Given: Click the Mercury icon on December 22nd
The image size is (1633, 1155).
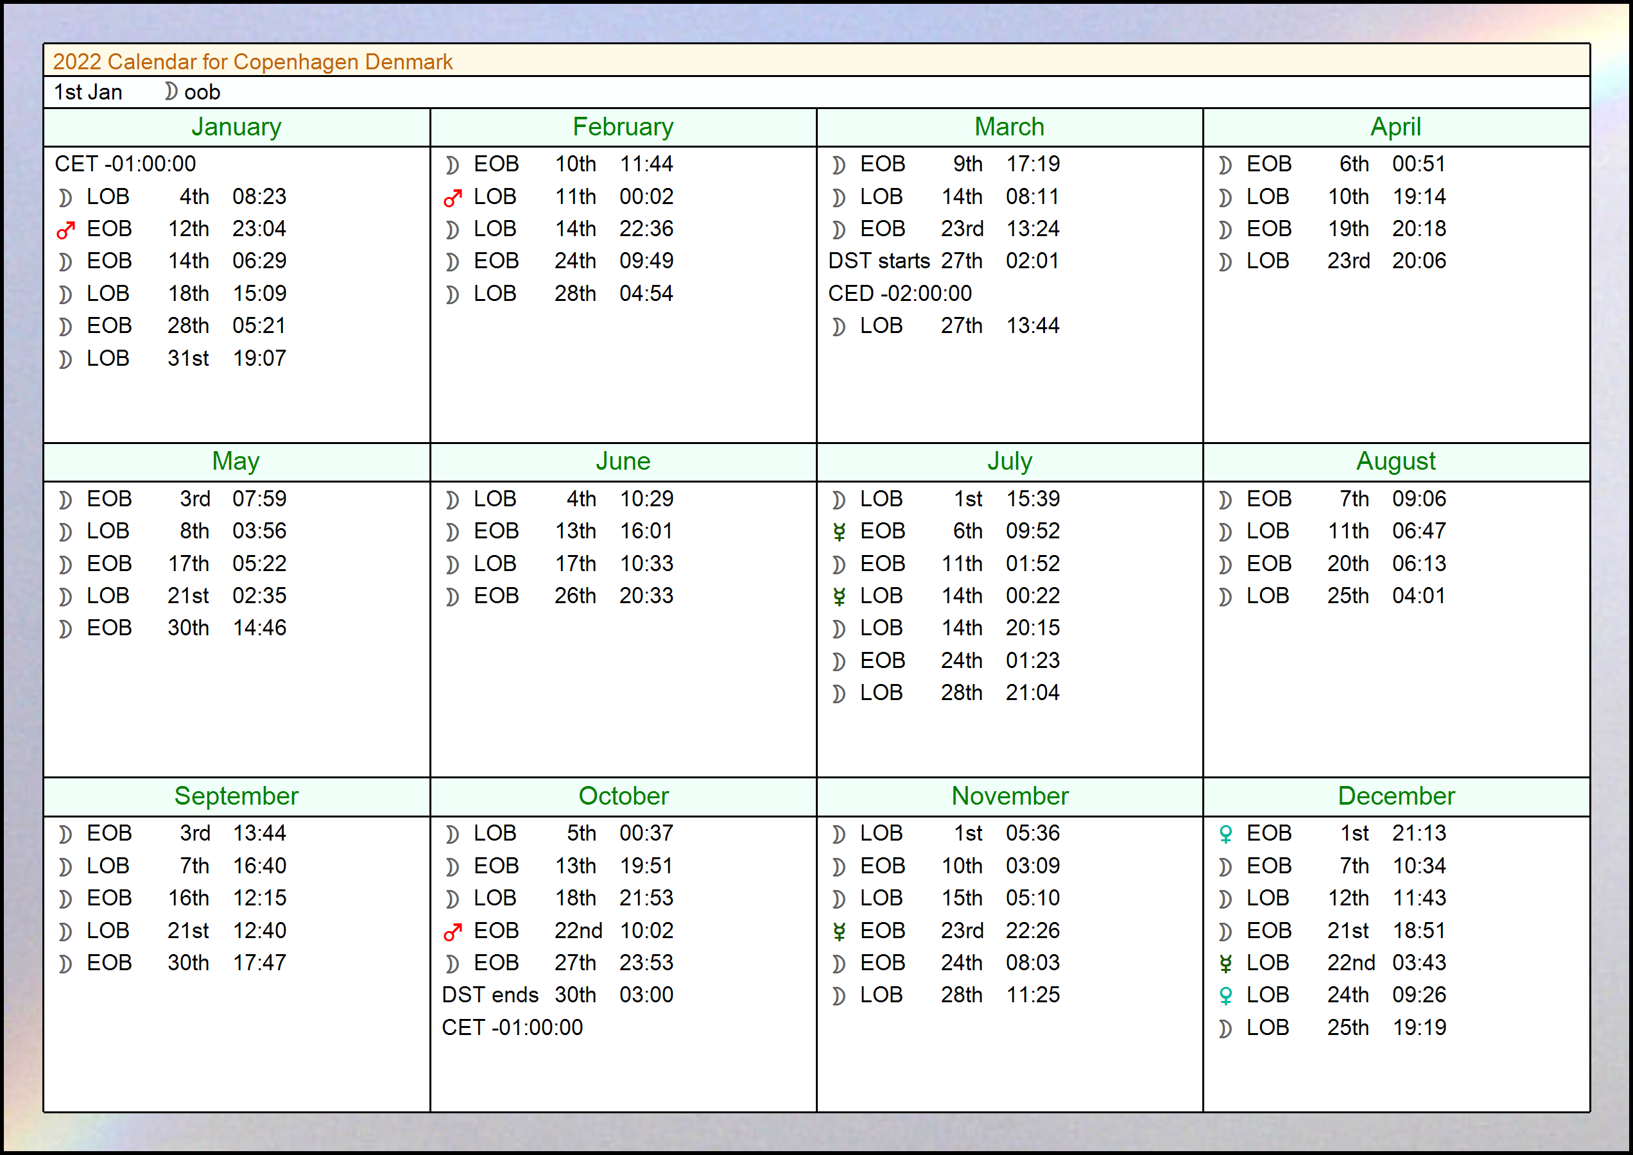Looking at the screenshot, I should pos(1225,964).
